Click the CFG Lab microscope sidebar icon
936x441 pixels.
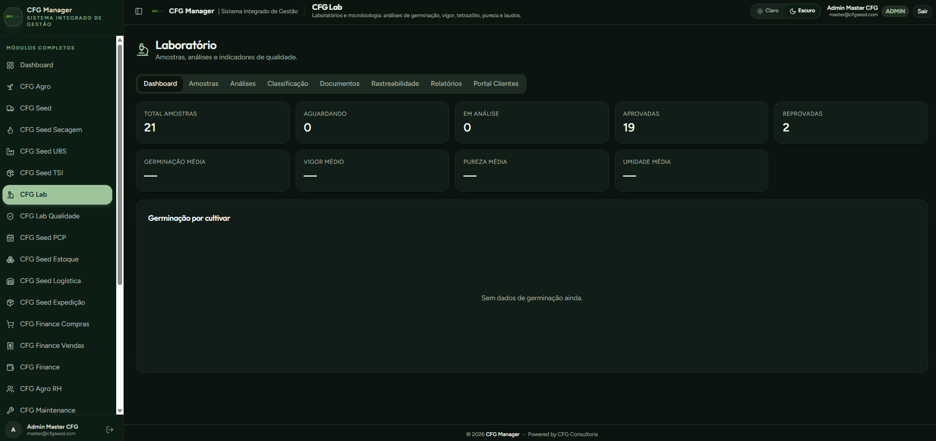pyautogui.click(x=10, y=195)
